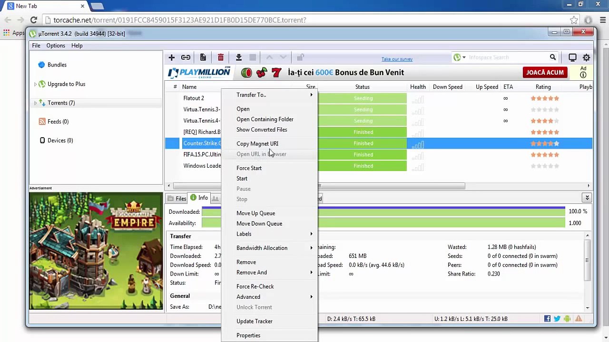Click the Add Torrent from URL link icon
This screenshot has width=609, height=342.
click(x=186, y=57)
